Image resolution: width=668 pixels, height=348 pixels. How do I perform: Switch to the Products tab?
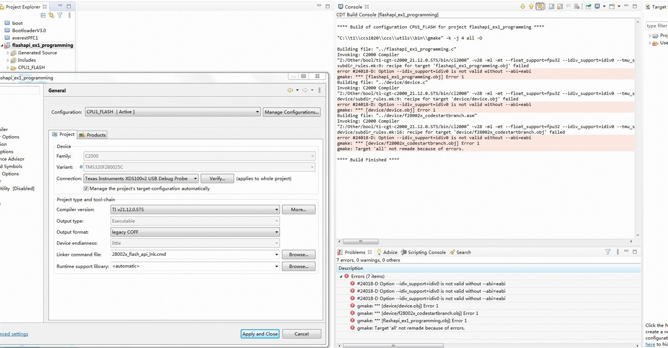[x=92, y=135]
